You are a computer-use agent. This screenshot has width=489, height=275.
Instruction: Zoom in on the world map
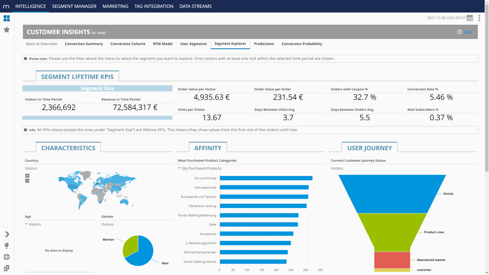point(27,176)
